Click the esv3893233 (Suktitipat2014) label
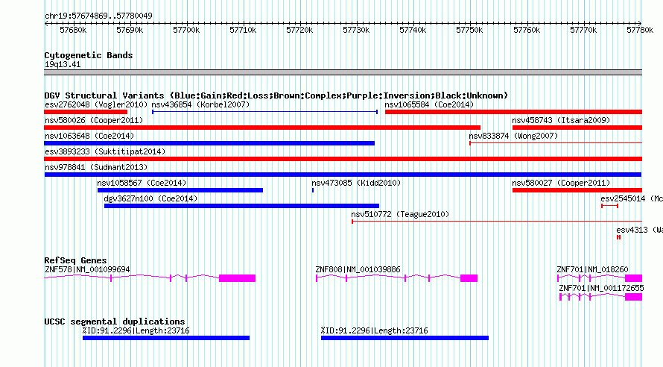Screen dimensions: 663x367 [105, 151]
